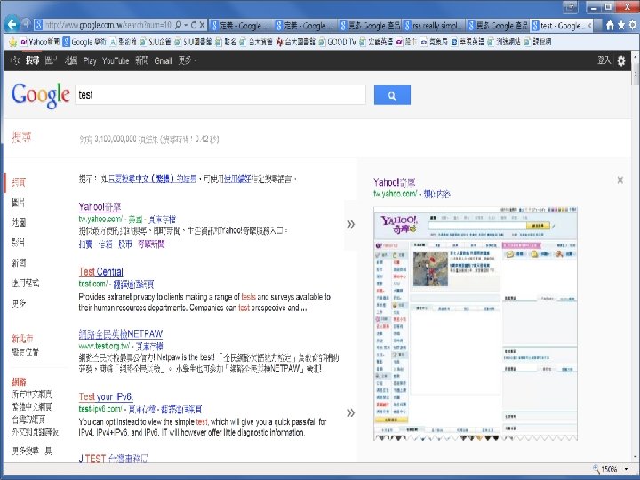640x480 pixels.
Task: Open Gmail in Google top bar
Action: (x=163, y=60)
